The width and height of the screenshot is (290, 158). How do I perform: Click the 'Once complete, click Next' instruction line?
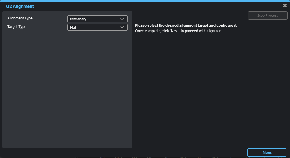pos(179,31)
